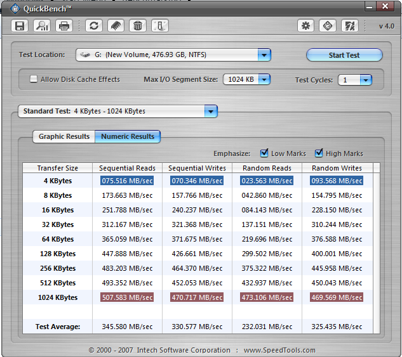Uncheck the Low Marks emphasize option

(265, 153)
